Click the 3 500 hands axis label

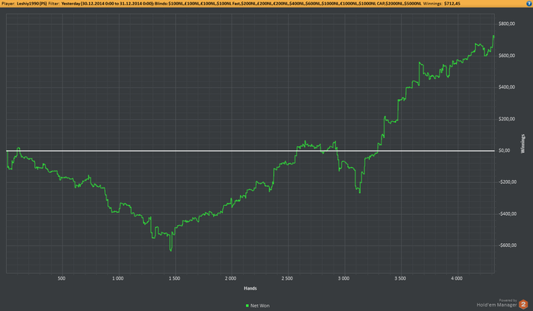click(x=401, y=278)
